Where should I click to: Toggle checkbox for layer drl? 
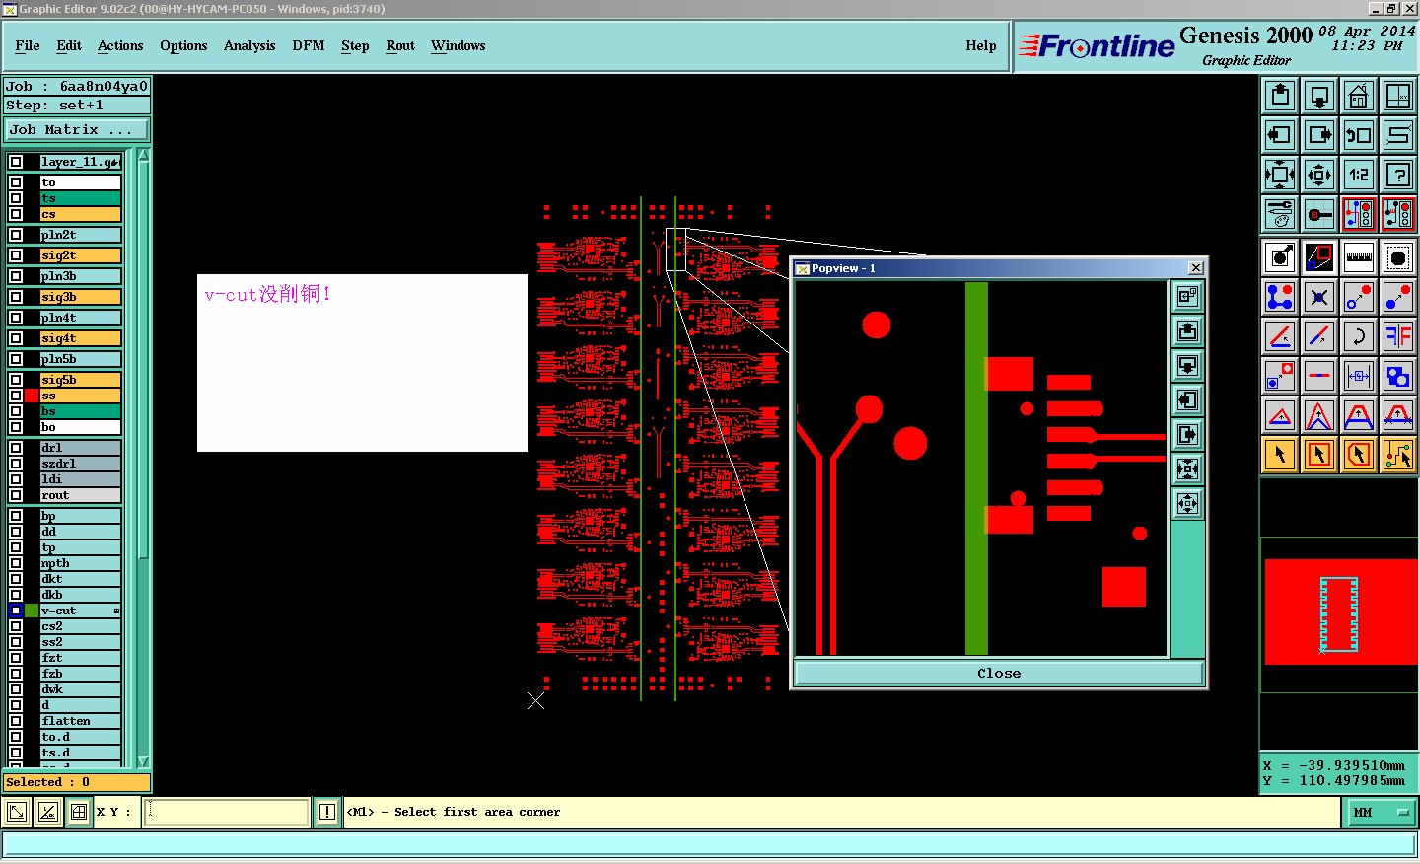16,448
